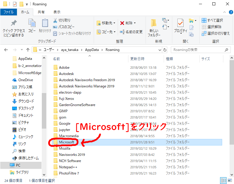Click the Rename (名前の変更) button

pos(131,32)
